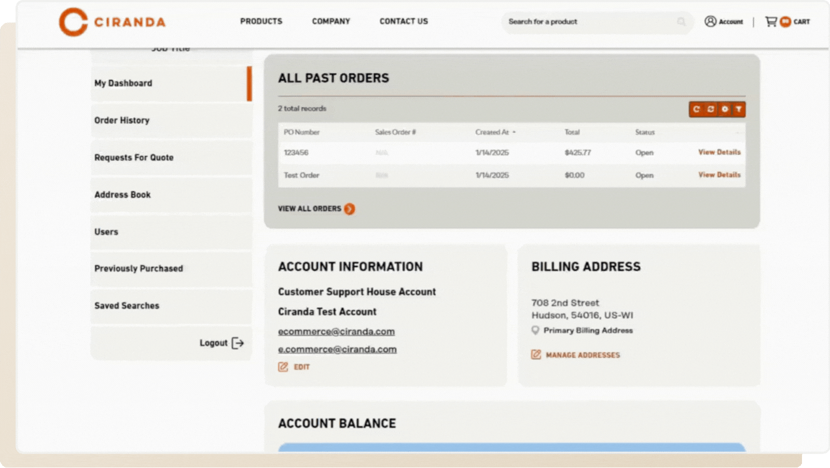Open the orders filter funnel
Viewport: 830px width, 468px height.
(739, 109)
